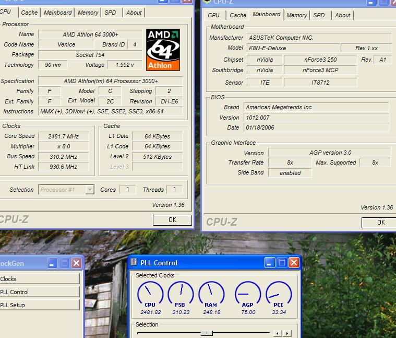Screen dimensions: 396x338
Task: Open Cache tab in right CPU-Z window
Action: tap(238, 15)
